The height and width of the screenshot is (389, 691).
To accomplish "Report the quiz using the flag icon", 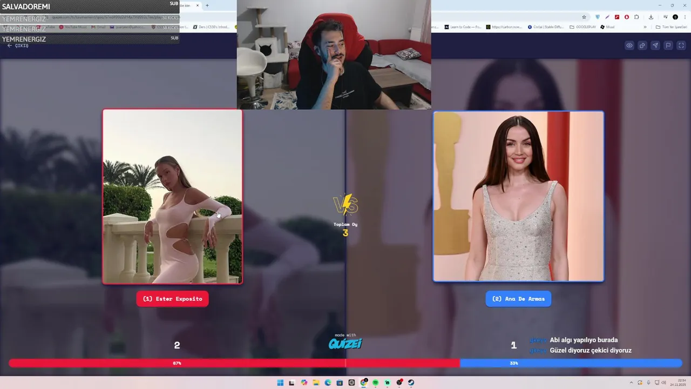I will pyautogui.click(x=668, y=45).
